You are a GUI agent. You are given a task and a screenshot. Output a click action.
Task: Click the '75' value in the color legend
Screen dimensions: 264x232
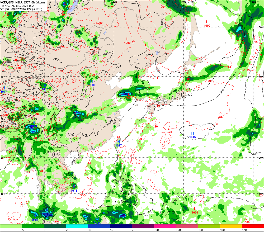click(134, 230)
